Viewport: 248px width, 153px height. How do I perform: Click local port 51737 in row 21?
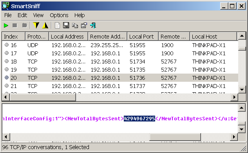point(137,86)
